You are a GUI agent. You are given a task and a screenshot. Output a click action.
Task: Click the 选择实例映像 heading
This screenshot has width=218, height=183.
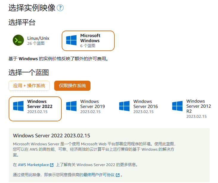coord(32,8)
